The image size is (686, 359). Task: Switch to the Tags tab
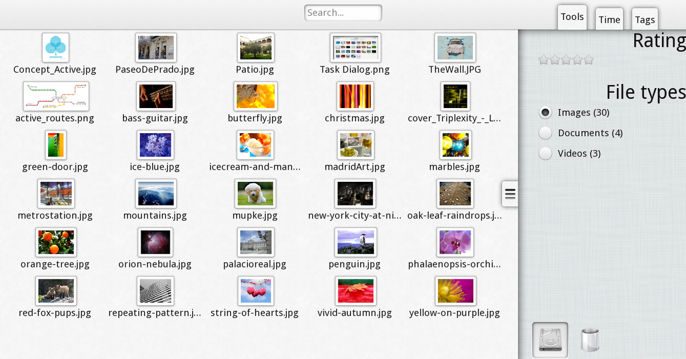(645, 20)
